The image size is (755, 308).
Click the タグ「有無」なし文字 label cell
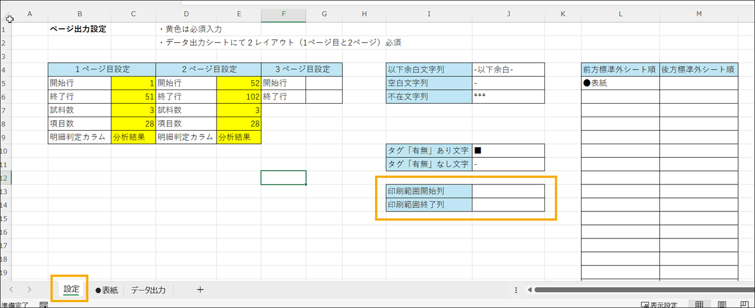pyautogui.click(x=429, y=164)
